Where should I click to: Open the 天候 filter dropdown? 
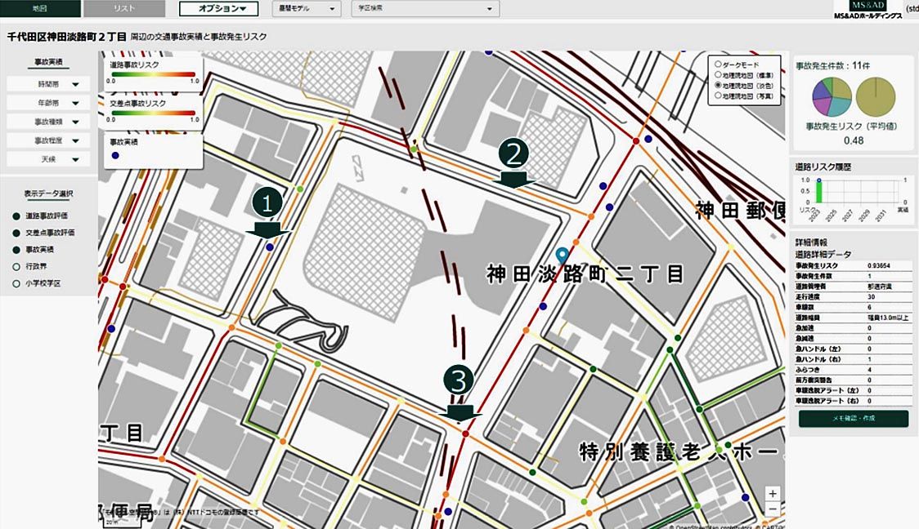[x=48, y=159]
